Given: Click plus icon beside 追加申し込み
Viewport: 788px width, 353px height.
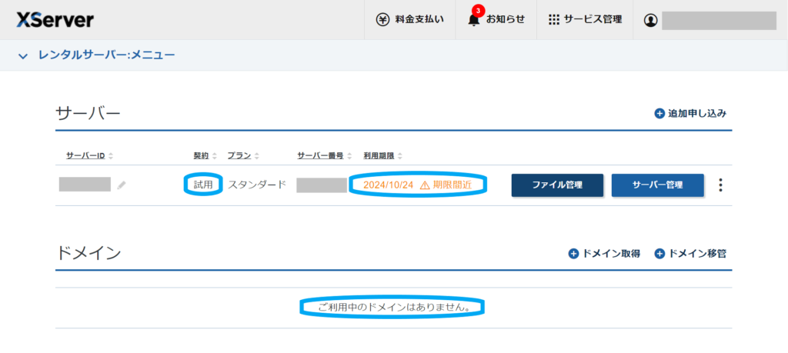Looking at the screenshot, I should (659, 114).
